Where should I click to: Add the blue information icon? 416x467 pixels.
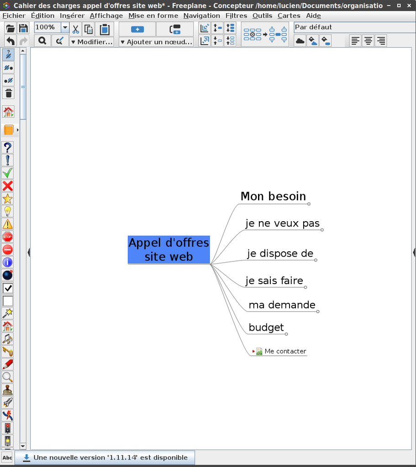point(8,262)
